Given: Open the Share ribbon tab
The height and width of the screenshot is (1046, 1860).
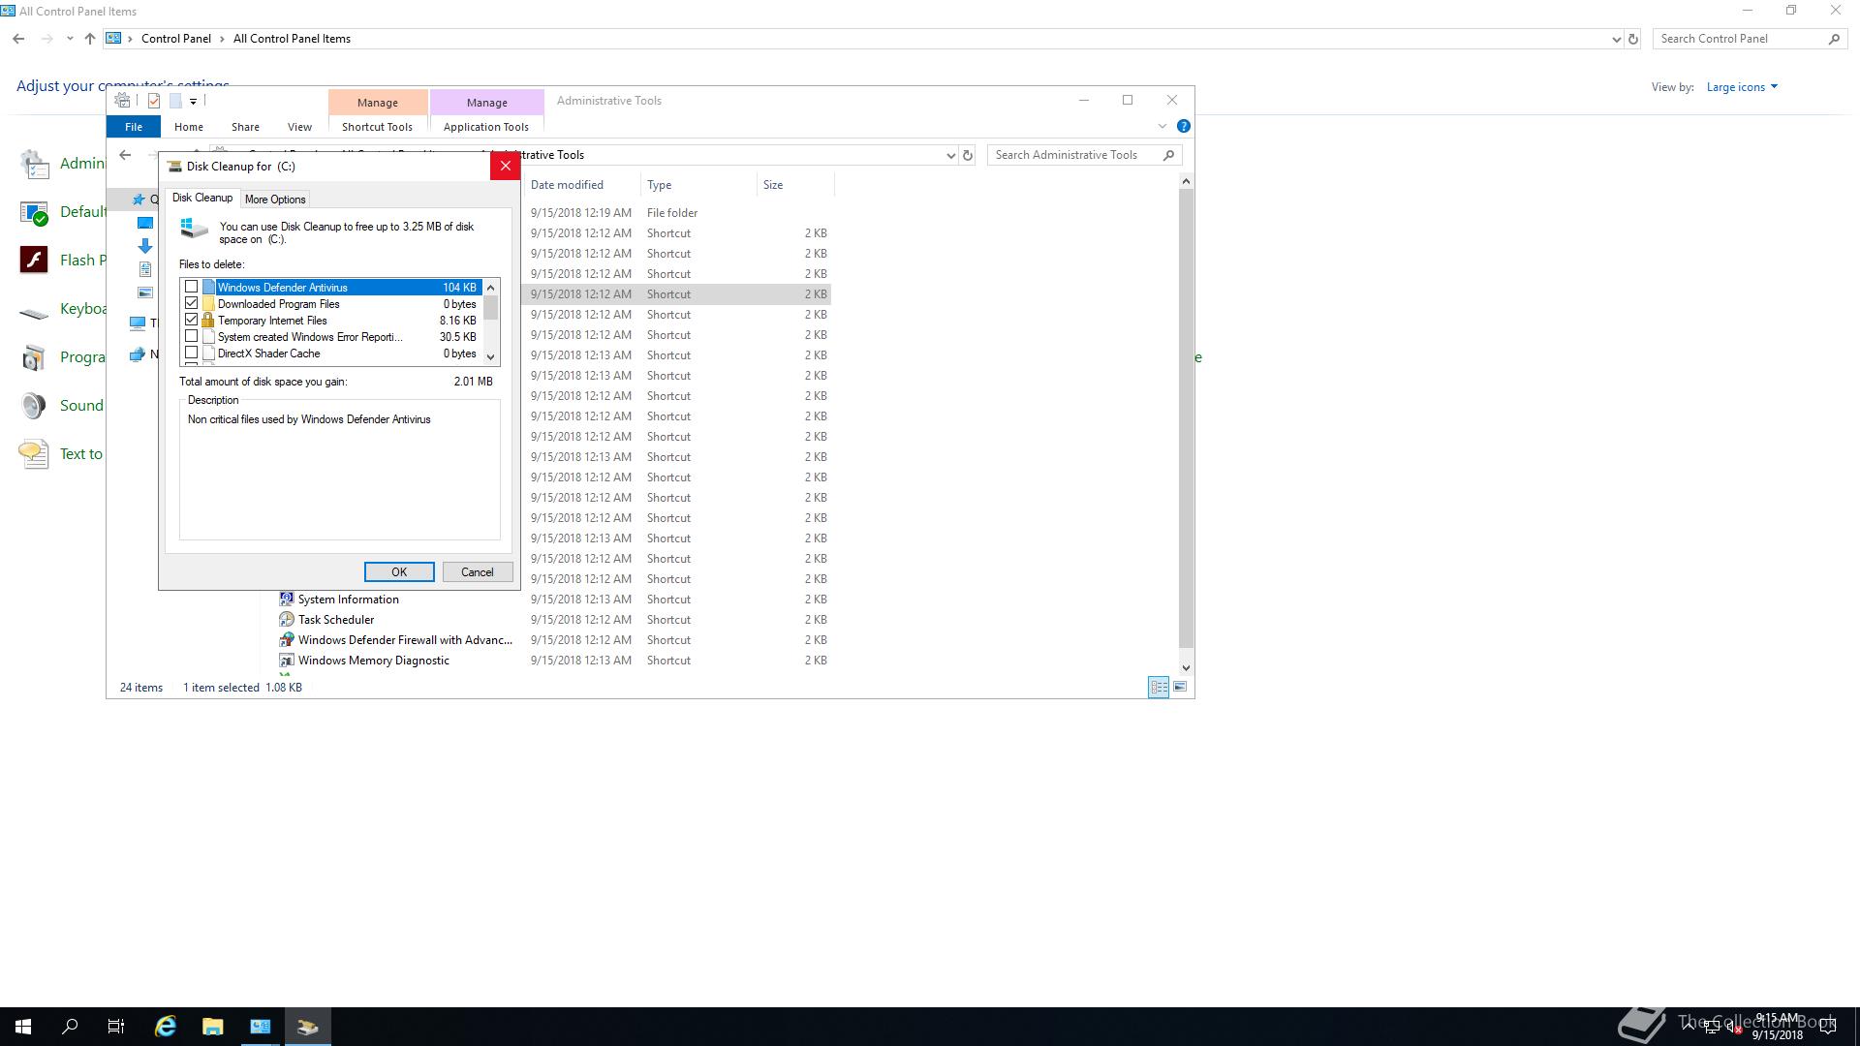Looking at the screenshot, I should 245,127.
